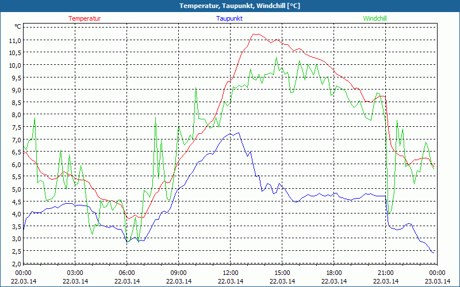Click the 8,0 y-axis value

tap(16, 114)
